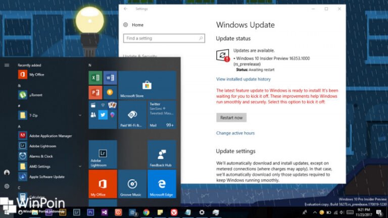Launch the Groove Music tile

[132, 184]
